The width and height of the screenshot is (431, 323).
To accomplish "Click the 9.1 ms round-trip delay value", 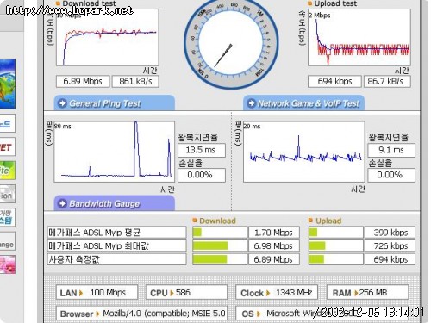I will [x=391, y=150].
